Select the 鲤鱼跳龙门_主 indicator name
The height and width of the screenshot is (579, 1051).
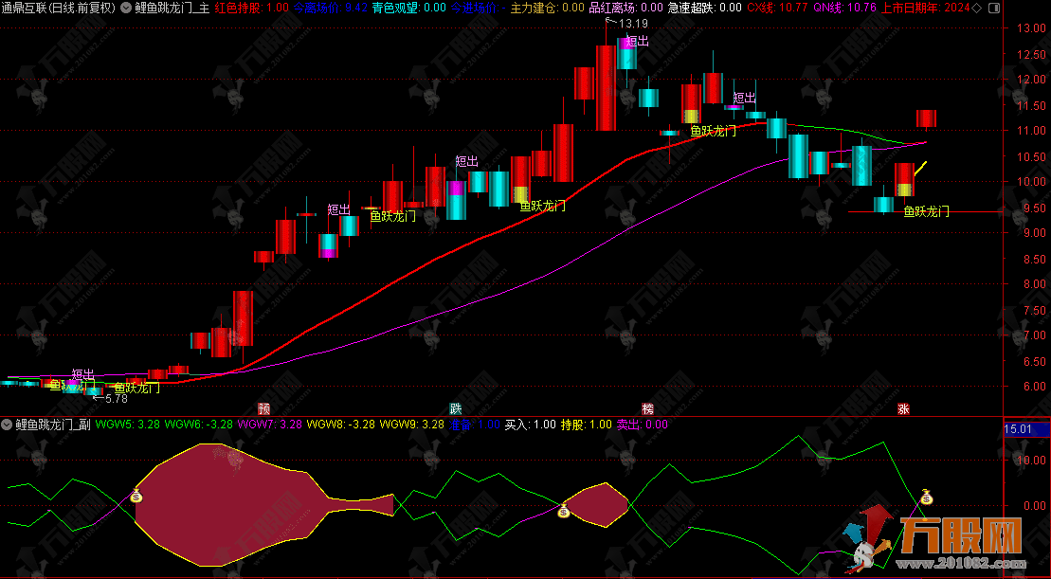172,8
